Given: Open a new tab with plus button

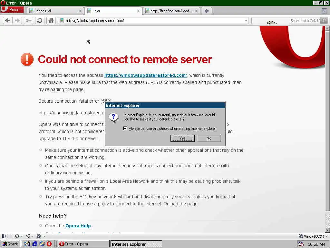Looking at the screenshot, I should [x=207, y=11].
